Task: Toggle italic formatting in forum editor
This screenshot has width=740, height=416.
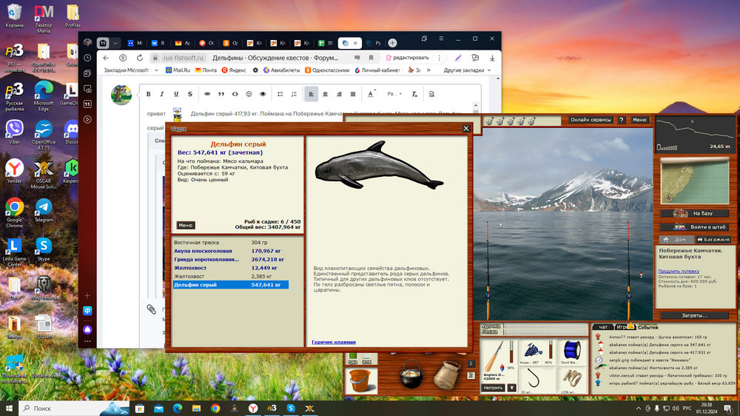Action: click(x=162, y=94)
